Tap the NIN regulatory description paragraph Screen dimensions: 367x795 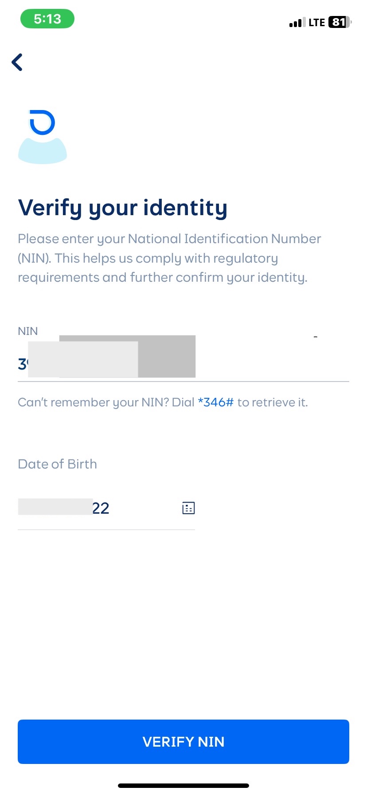(x=168, y=258)
